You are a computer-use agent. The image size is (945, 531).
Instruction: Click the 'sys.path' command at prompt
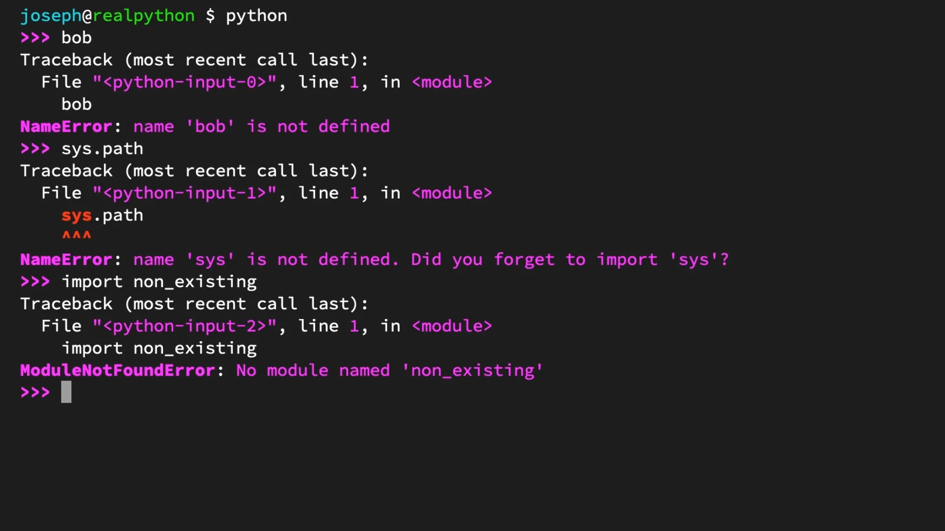(x=102, y=149)
